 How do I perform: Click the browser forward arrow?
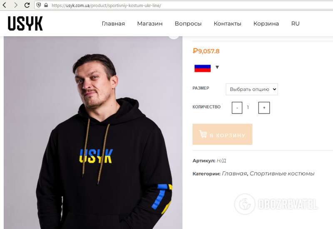pyautogui.click(x=15, y=5)
